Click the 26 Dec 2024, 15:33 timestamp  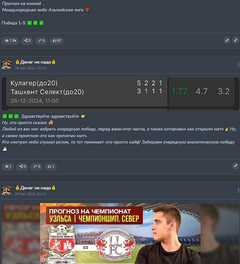pyautogui.click(x=30, y=68)
